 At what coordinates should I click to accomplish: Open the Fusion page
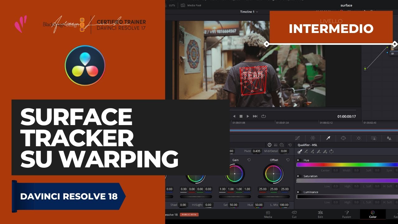(347, 214)
